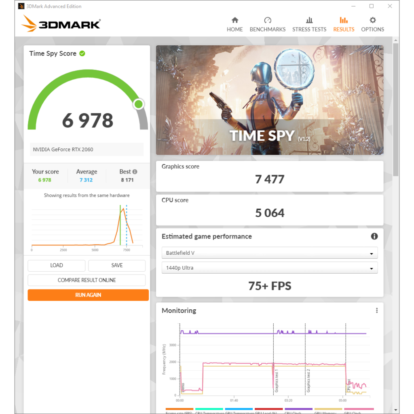Click the CPU score value 5 064
The width and height of the screenshot is (414, 414).
[x=270, y=213]
